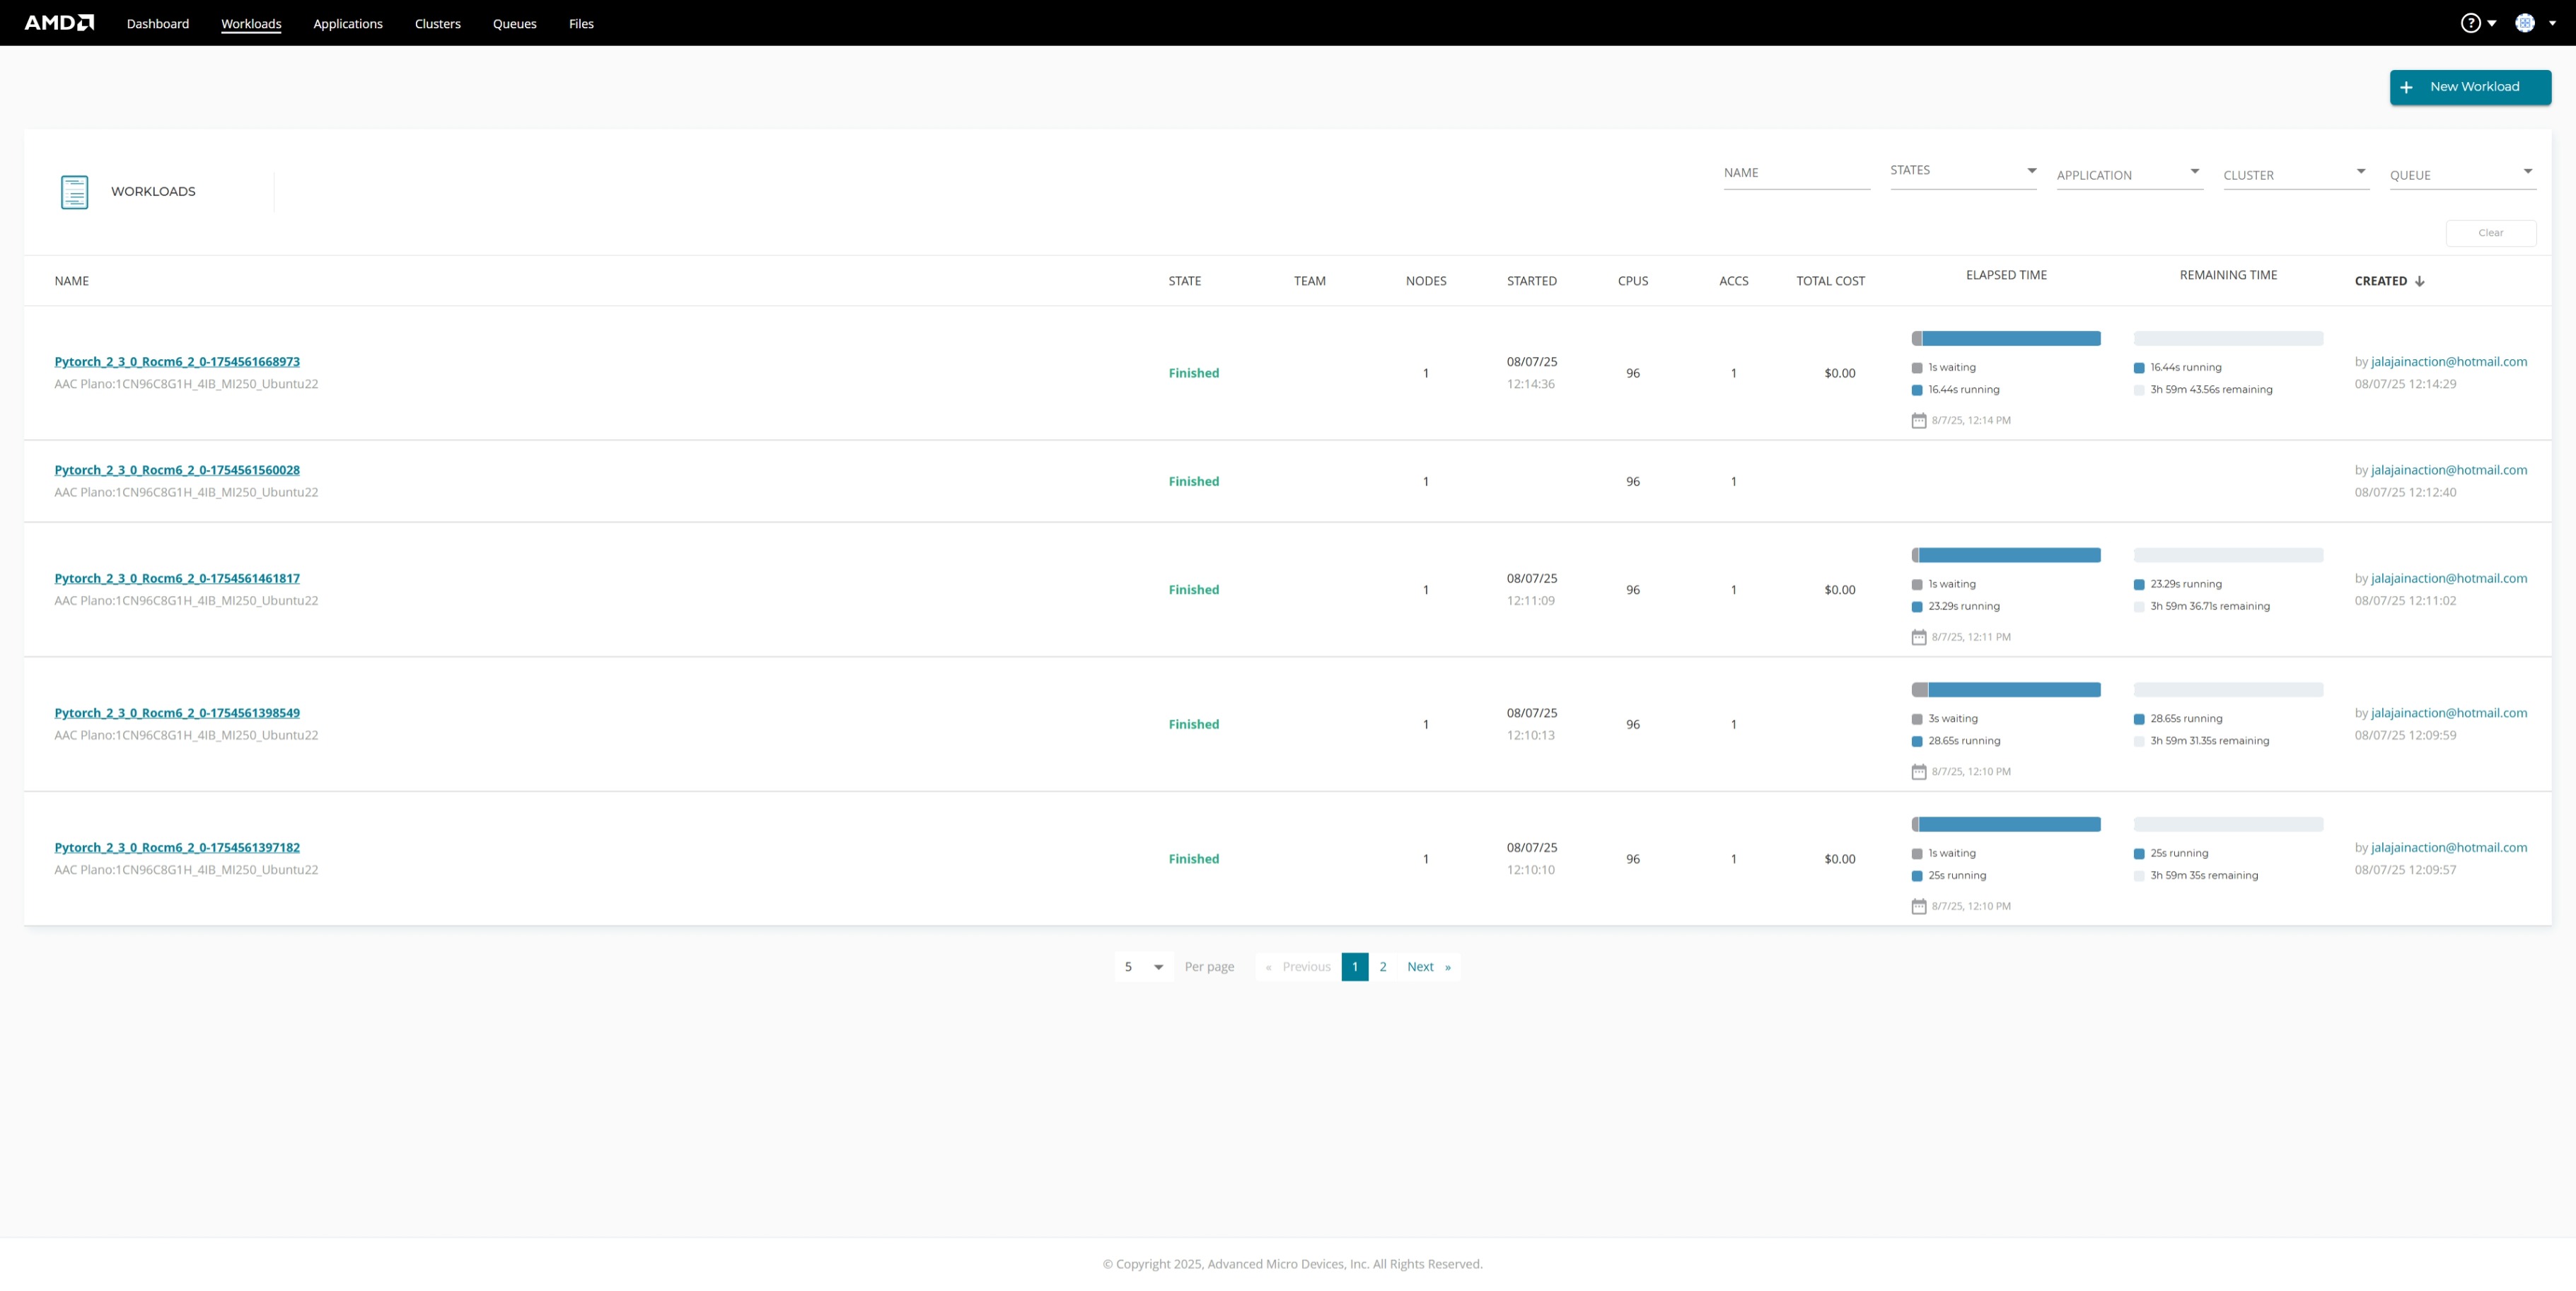Open workload Pytorch_2_3_0_Rocm6_2_0-1754561461817
Viewport: 2576px width, 1291px height.
click(x=177, y=578)
